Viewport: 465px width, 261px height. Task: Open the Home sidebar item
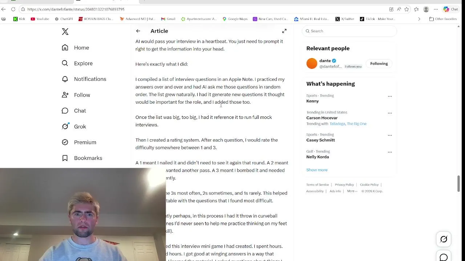(75, 47)
